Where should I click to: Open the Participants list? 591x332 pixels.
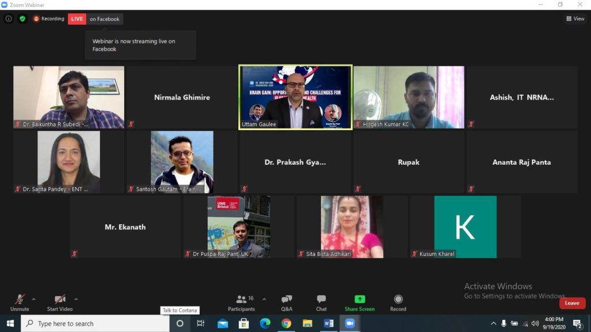(242, 303)
